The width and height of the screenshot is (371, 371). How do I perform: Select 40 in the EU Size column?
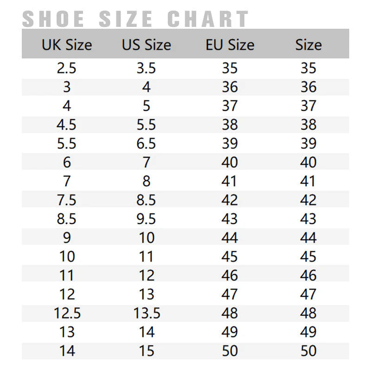[x=230, y=162]
